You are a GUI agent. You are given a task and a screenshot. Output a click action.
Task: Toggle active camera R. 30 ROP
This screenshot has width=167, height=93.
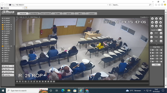tap(7, 29)
